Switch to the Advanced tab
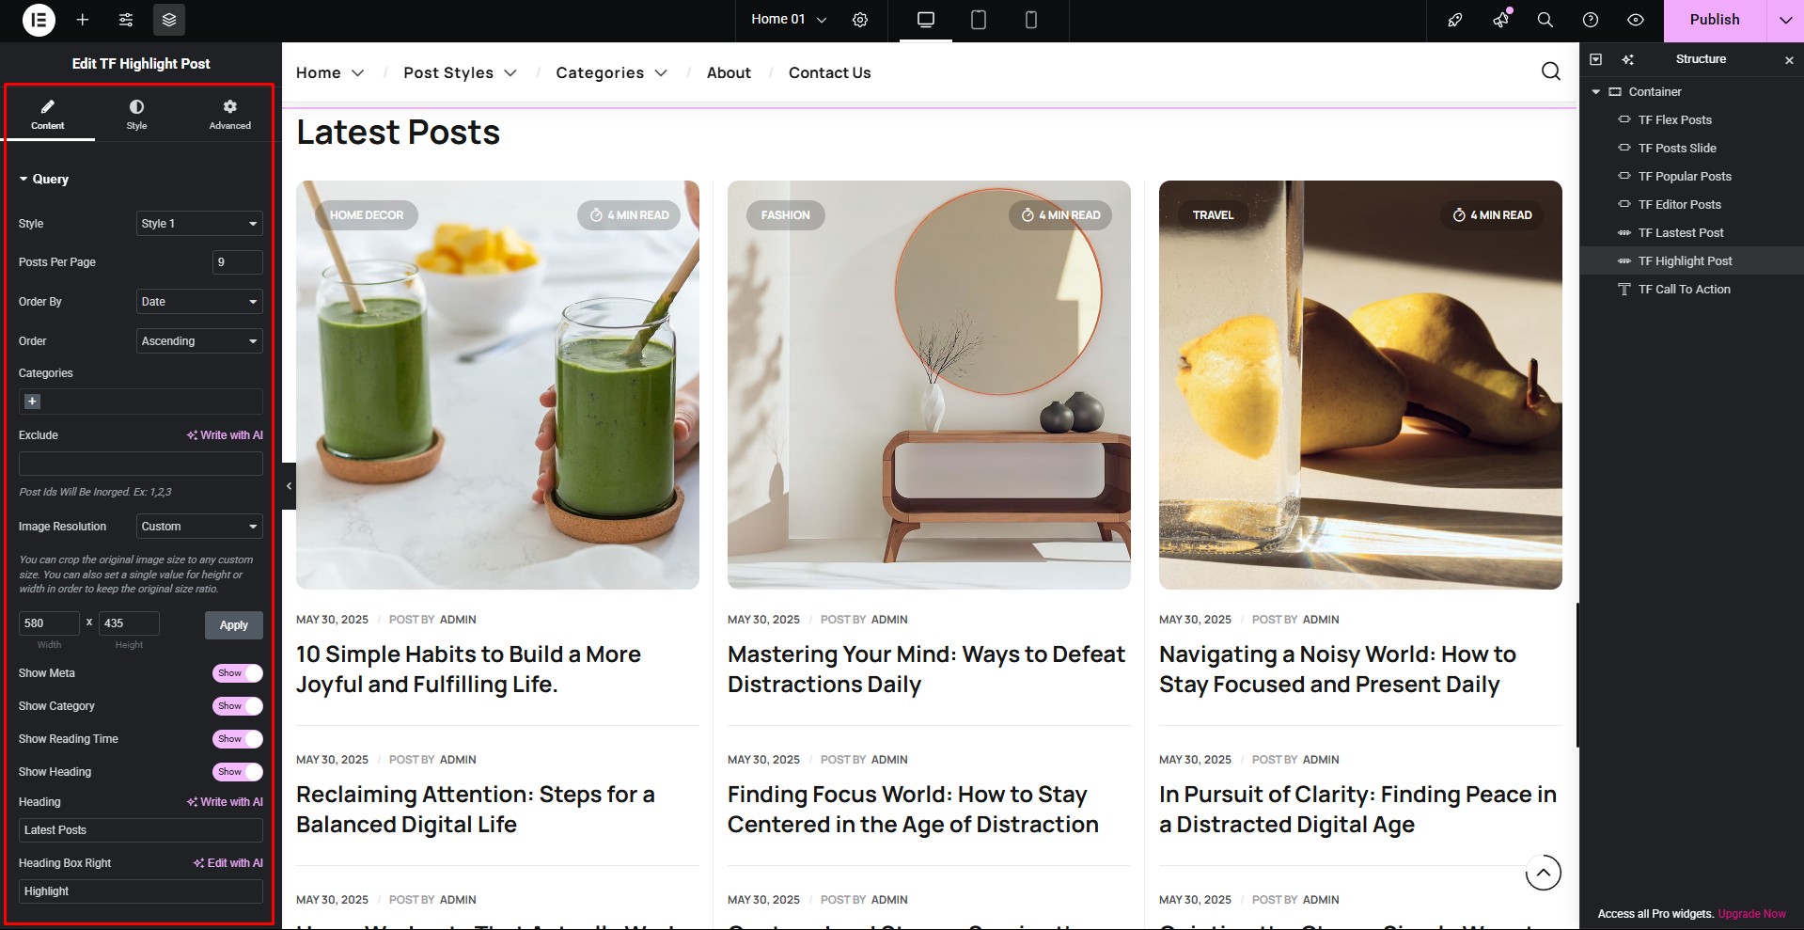Image resolution: width=1804 pixels, height=930 pixels. [230, 114]
